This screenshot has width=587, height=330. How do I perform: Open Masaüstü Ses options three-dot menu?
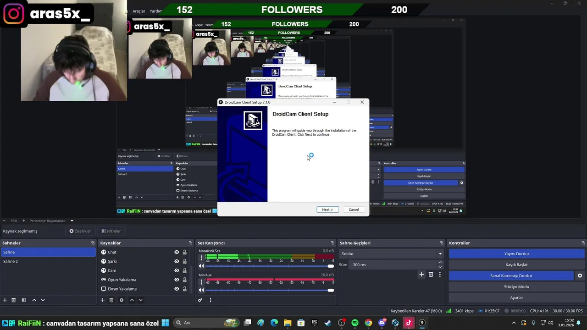click(201, 258)
